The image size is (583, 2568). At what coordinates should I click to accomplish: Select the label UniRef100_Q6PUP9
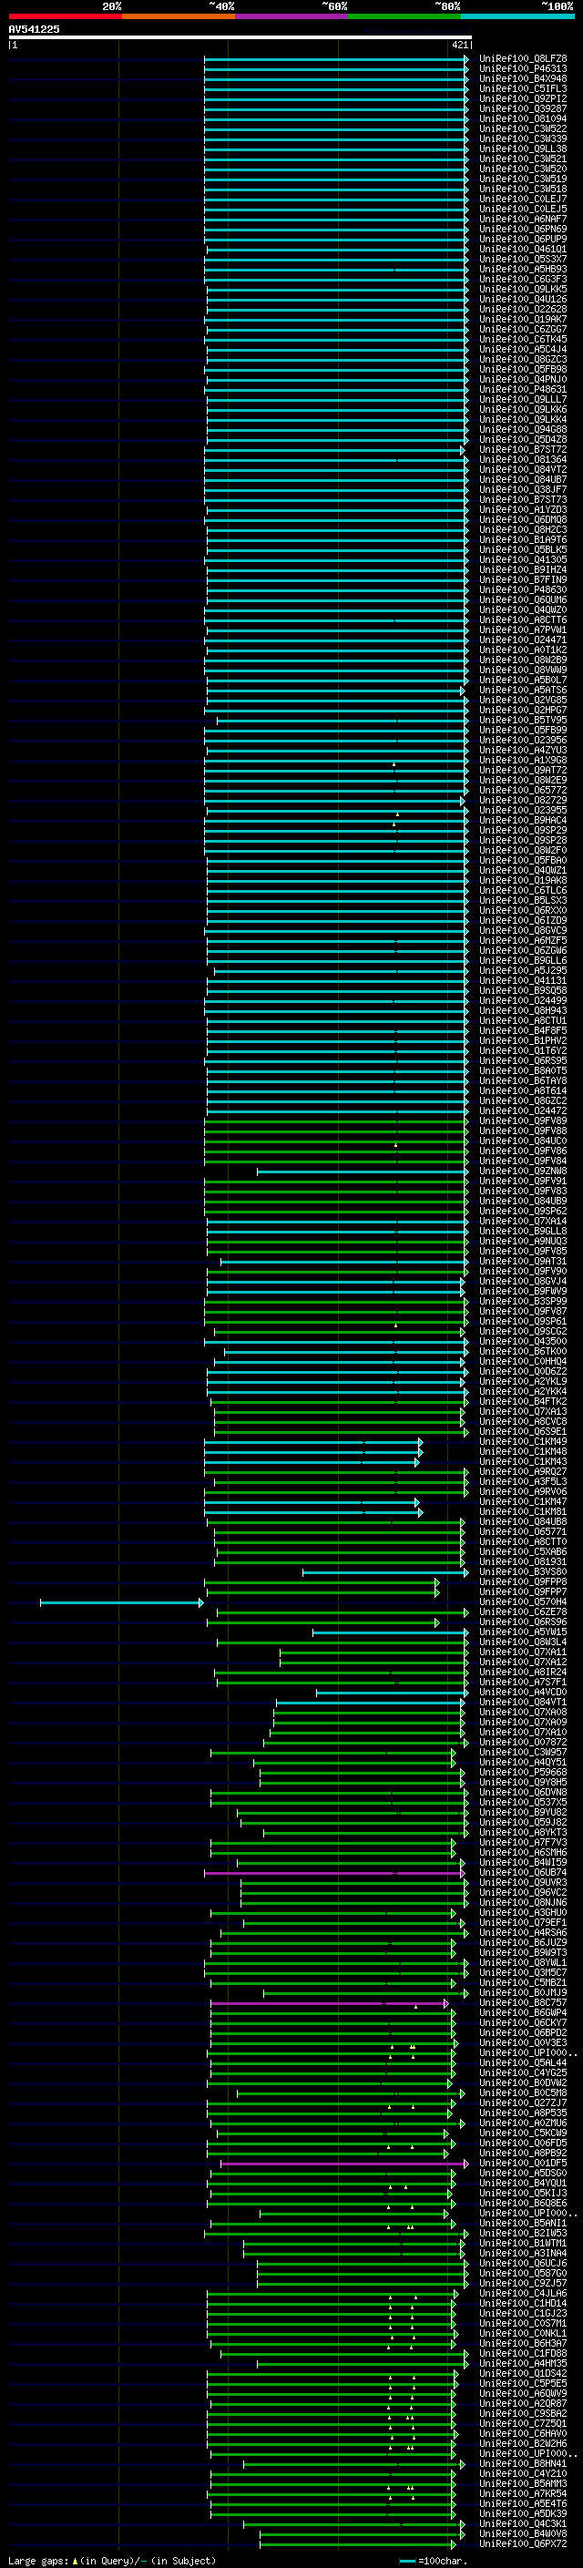[x=523, y=240]
